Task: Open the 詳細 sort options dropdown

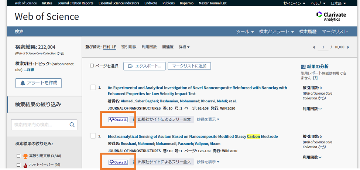Action: [184, 47]
